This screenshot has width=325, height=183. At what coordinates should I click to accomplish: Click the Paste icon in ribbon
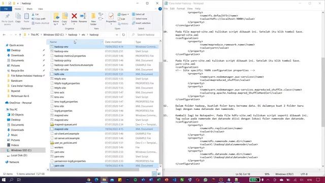pyautogui.click(x=26, y=16)
